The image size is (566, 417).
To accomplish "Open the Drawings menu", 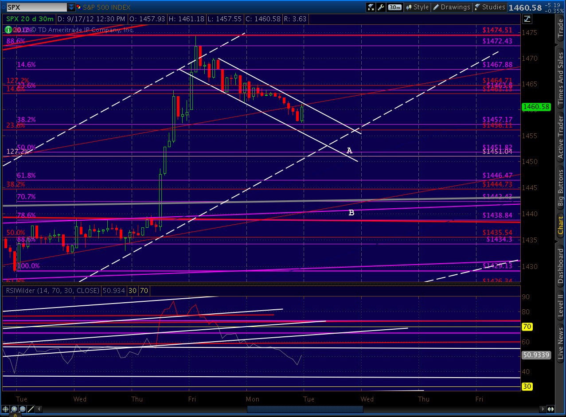I will coord(451,7).
